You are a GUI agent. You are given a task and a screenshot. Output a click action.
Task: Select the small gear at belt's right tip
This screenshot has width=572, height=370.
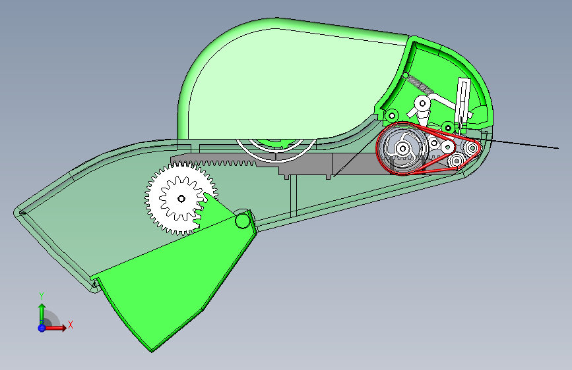[x=473, y=148]
